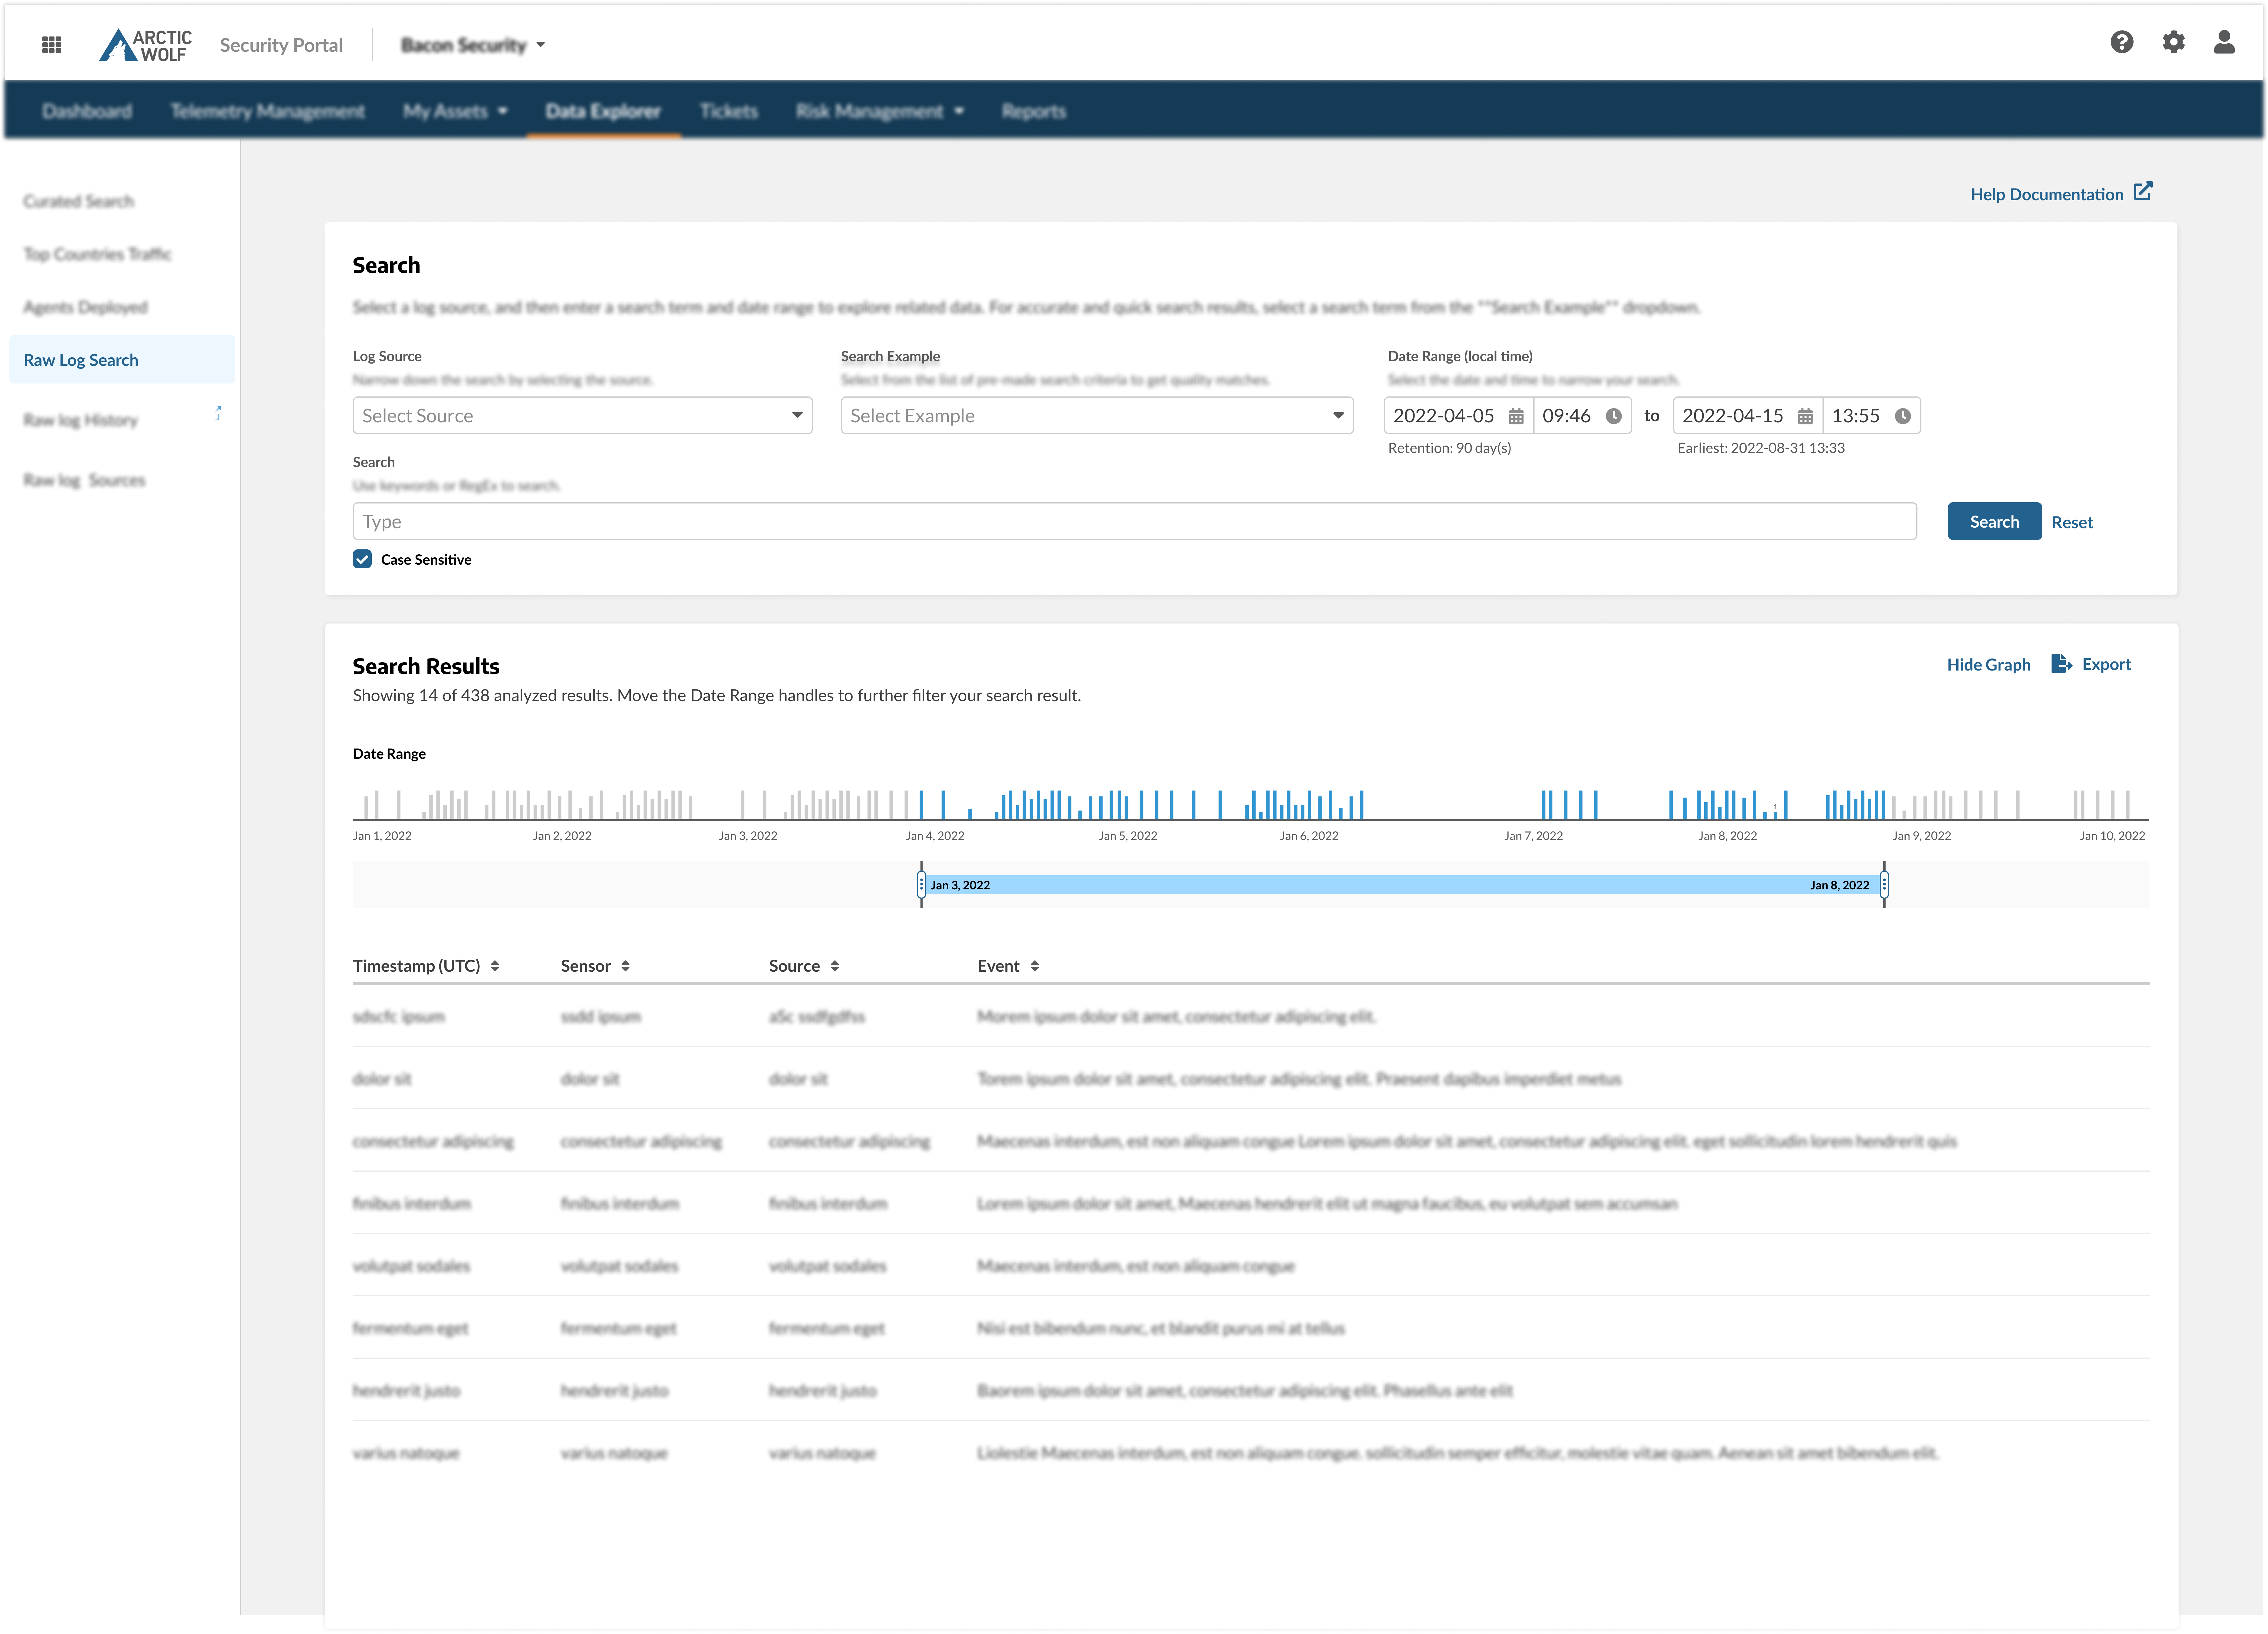This screenshot has height=1634, width=2268.
Task: Click the external icon next to Raw log History
Action: tap(219, 413)
